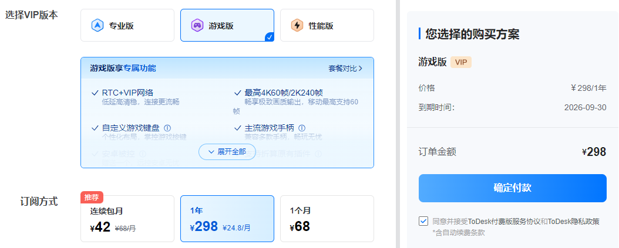The height and width of the screenshot is (248, 619).
Task: Open ToDesk付费版服务协议 link
Action: pos(504,222)
